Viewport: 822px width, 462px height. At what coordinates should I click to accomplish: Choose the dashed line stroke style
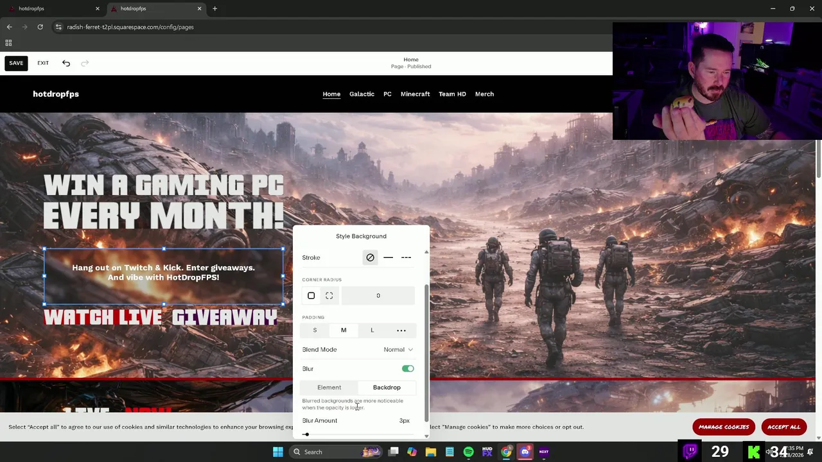(x=406, y=257)
